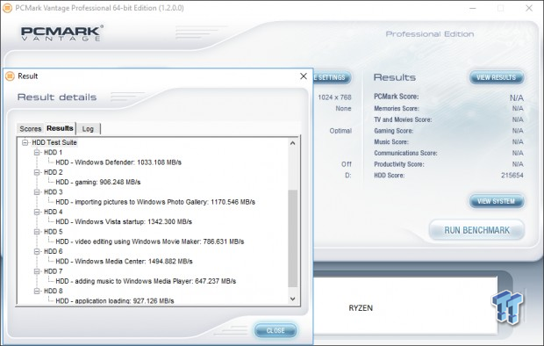Collapse the HDD 7 node
544x346 pixels.
point(37,271)
